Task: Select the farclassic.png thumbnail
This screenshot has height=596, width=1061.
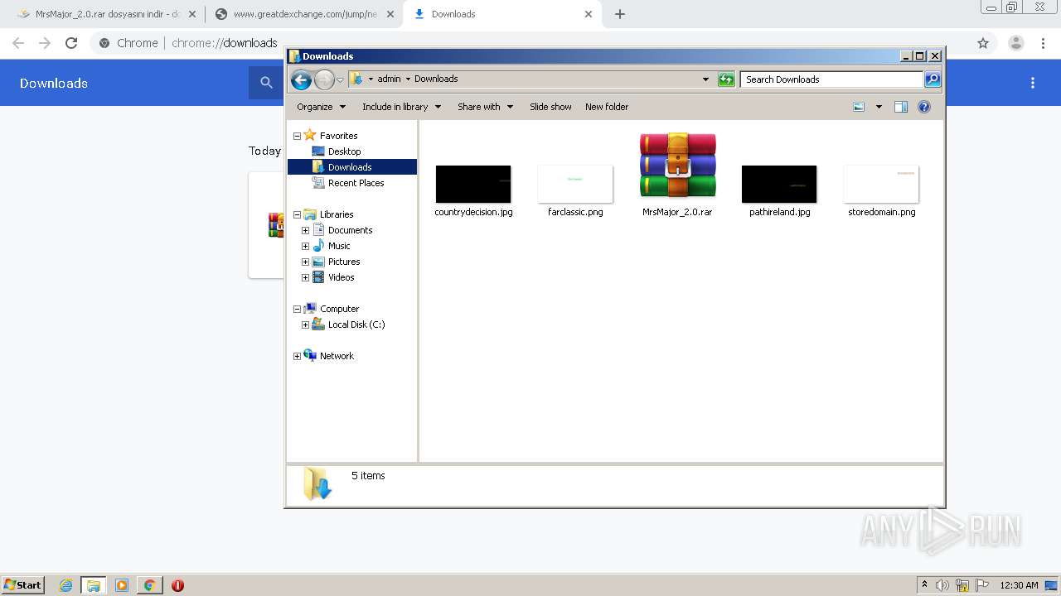Action: [x=575, y=184]
